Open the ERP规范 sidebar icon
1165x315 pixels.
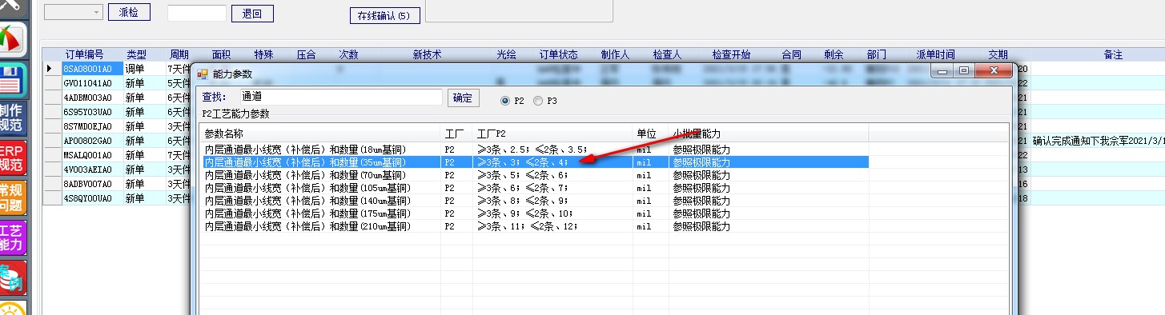tap(12, 158)
